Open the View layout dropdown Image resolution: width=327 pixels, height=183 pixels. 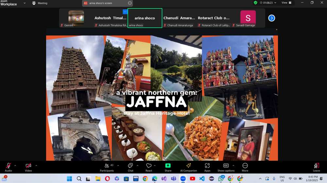(286, 3)
